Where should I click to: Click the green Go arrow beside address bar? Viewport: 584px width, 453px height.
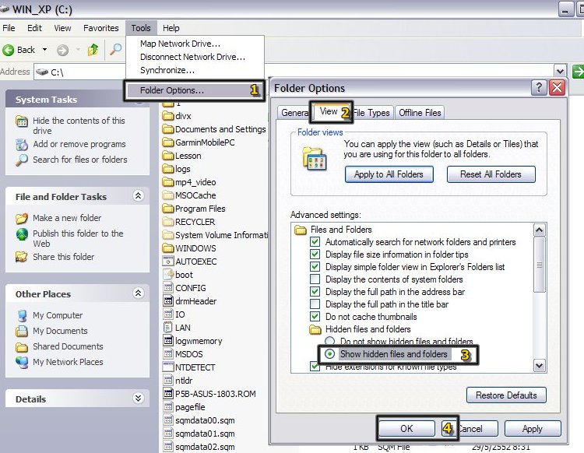coord(579,72)
